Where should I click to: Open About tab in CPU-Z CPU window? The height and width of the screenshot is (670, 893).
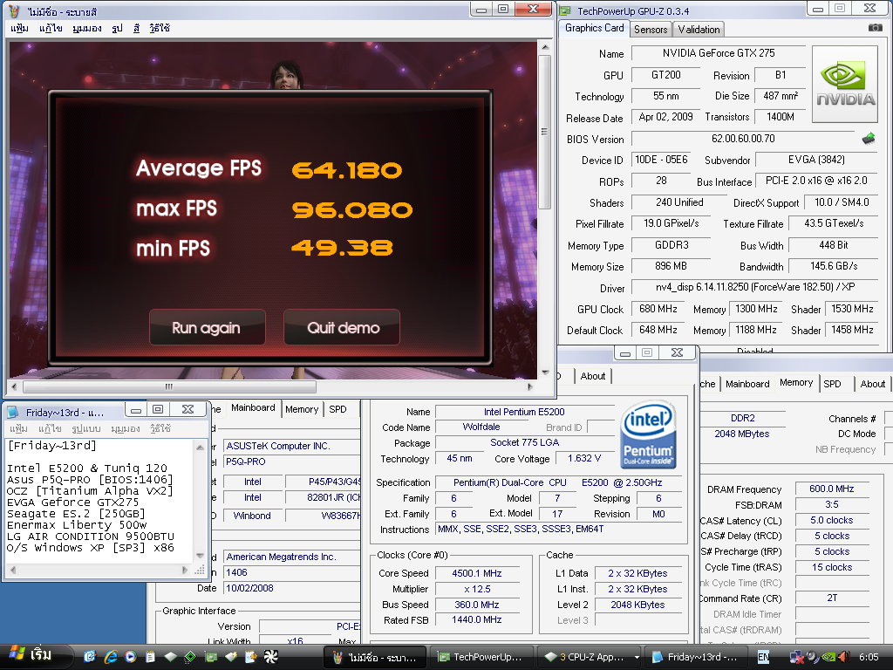(x=593, y=376)
